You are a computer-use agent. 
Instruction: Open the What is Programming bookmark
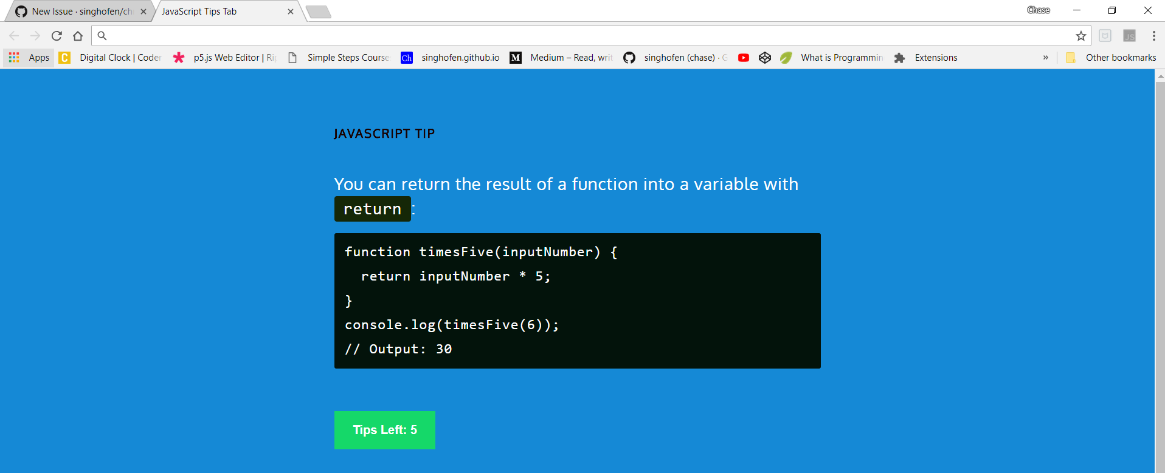[x=833, y=58]
